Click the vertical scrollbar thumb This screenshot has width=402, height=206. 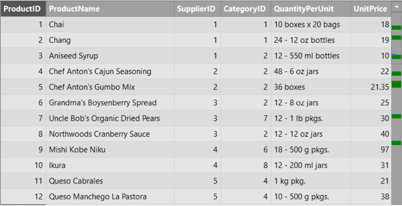[x=396, y=38]
